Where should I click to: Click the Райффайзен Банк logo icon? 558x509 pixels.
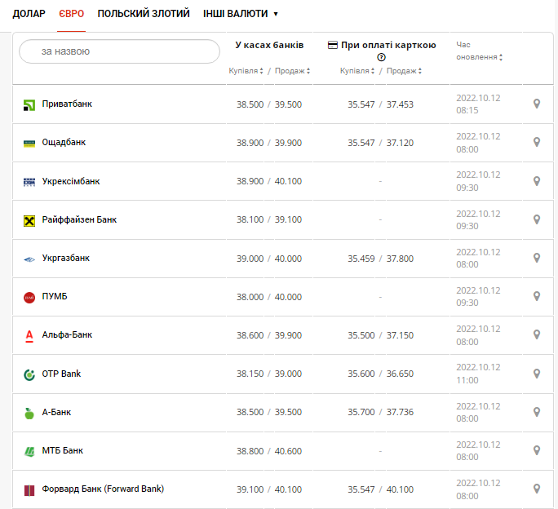[29, 221]
